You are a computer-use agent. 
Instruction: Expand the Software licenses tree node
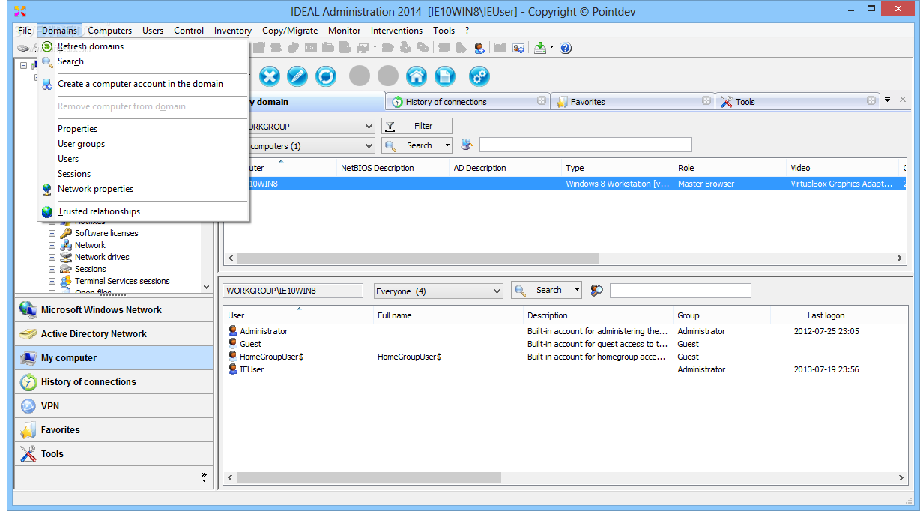pos(52,233)
